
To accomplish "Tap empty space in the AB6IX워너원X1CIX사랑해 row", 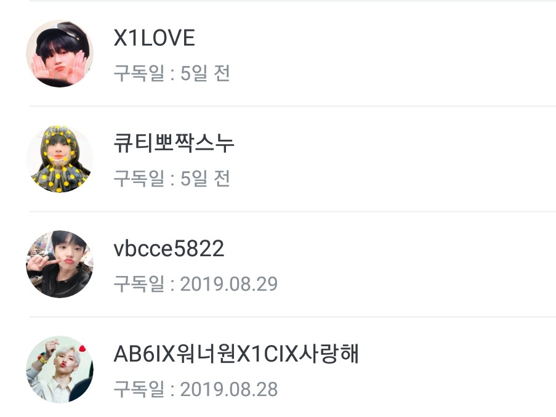I will [443, 370].
